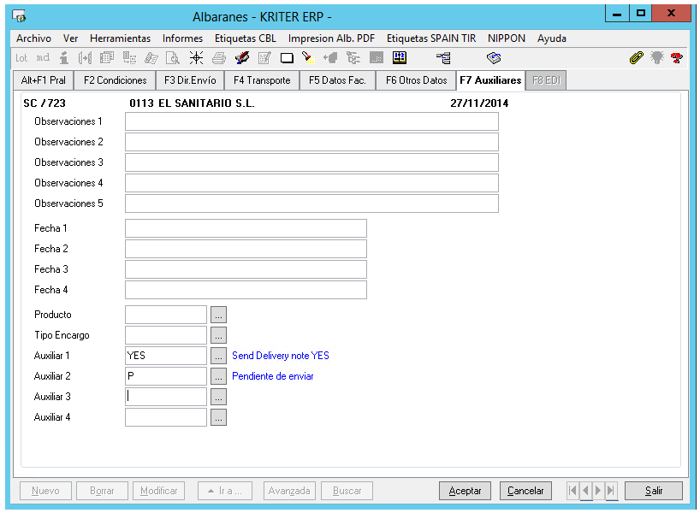700x513 pixels.
Task: Click the gray grid table toolbar icon
Action: click(129, 58)
